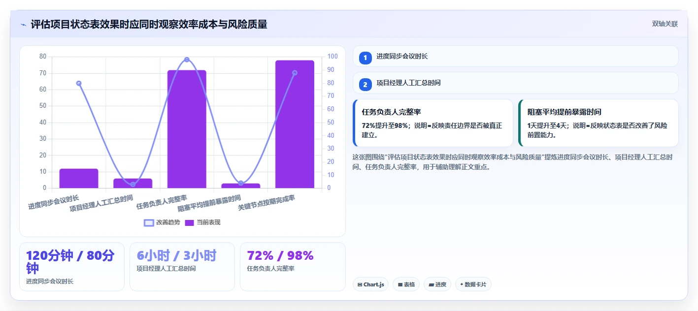Click the main title 评估项目状态表效果
698x311 pixels.
pyautogui.click(x=149, y=24)
